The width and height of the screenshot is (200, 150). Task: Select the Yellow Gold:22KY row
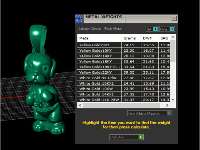tap(124, 72)
